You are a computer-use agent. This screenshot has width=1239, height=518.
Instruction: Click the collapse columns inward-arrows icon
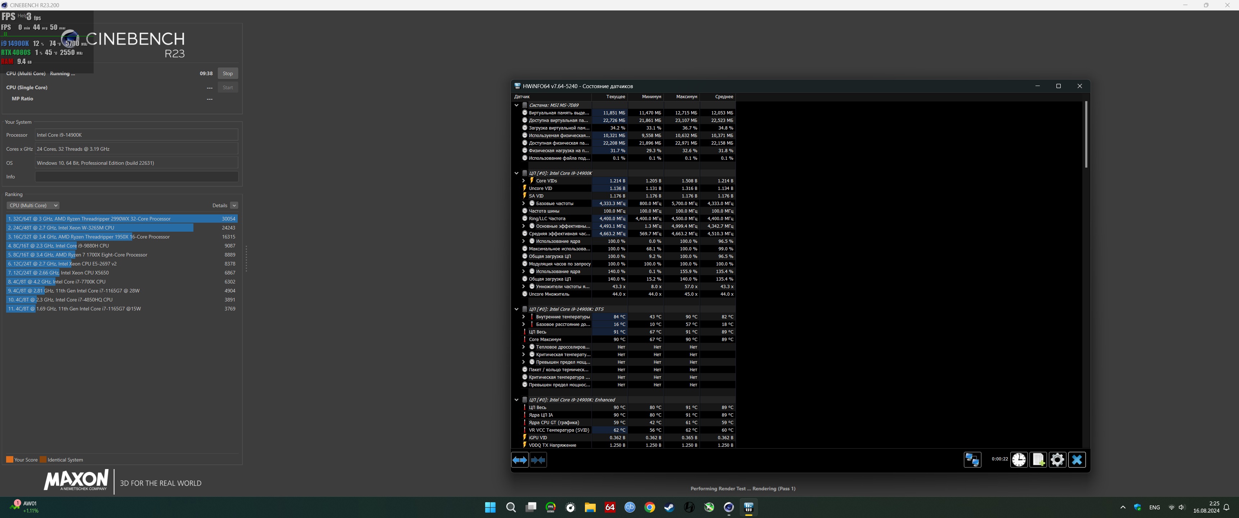[538, 460]
